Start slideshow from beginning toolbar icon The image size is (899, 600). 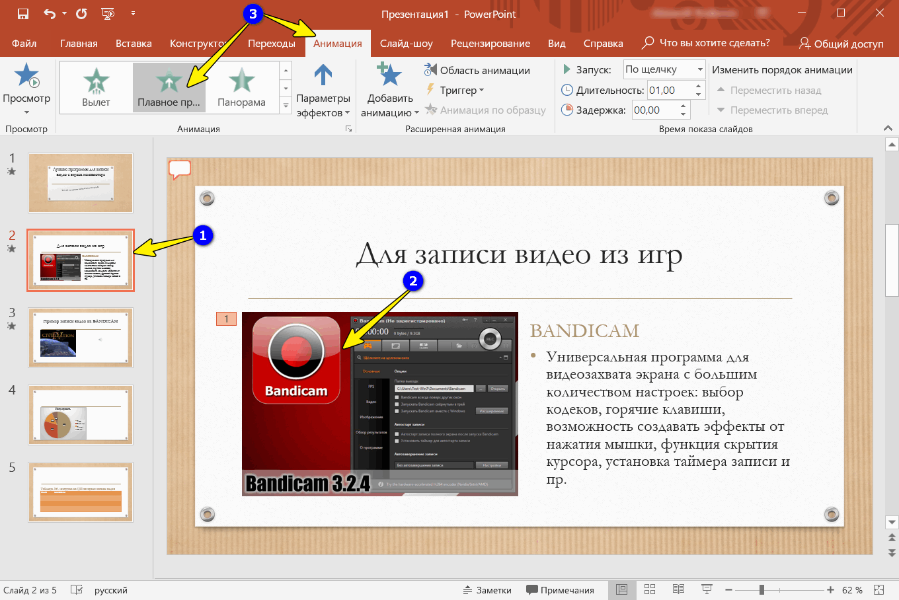(108, 13)
